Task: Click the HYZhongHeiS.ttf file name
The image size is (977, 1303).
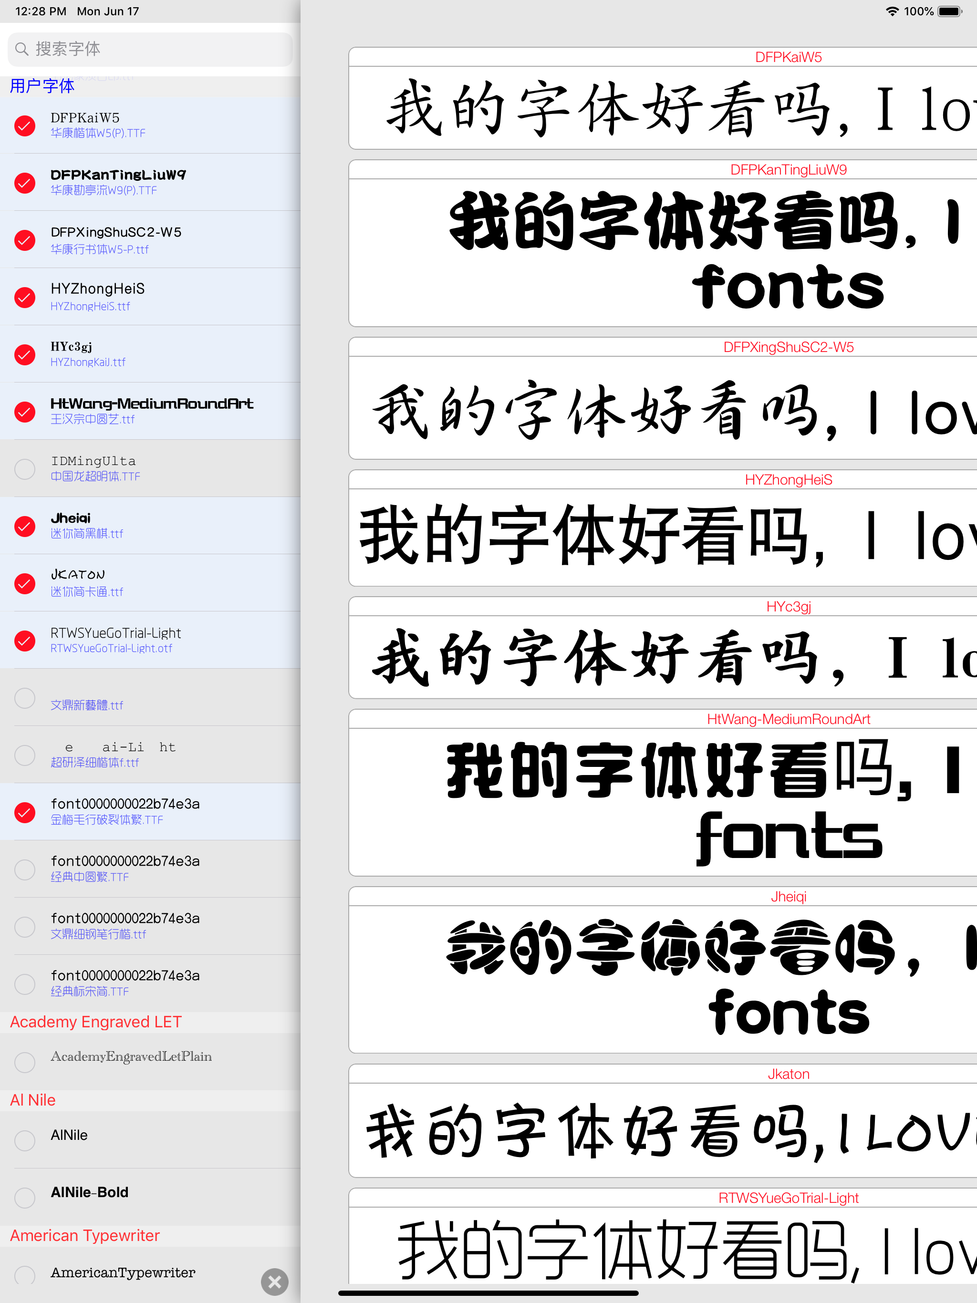Action: [90, 307]
